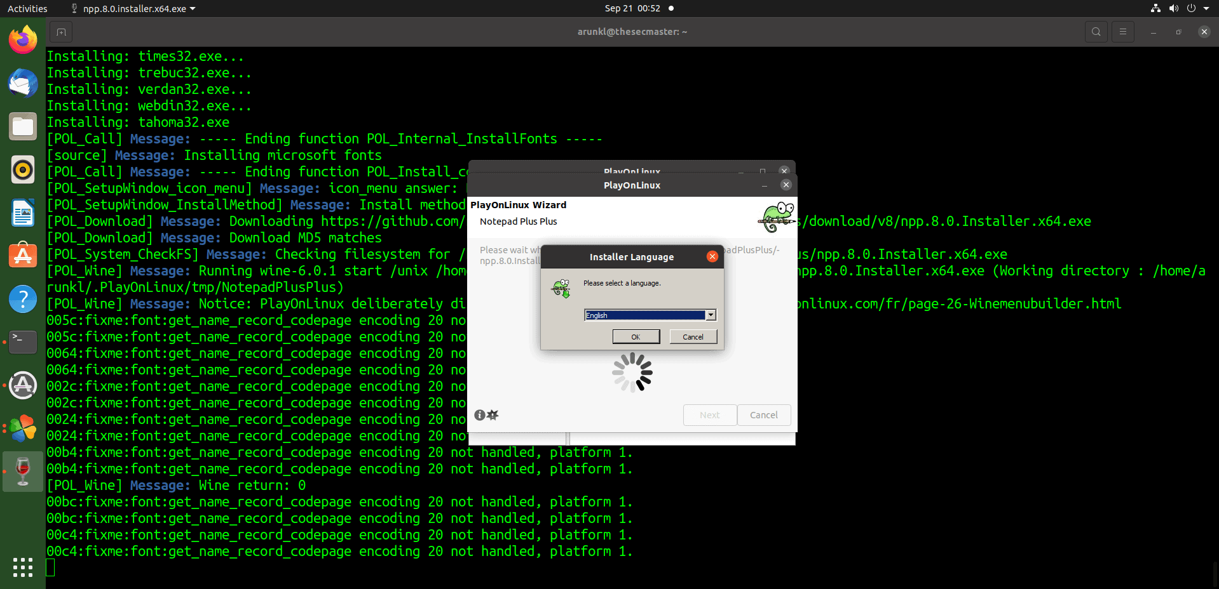Screen dimensions: 1219x589
Task: Click the terminal new tab icon
Action: click(61, 32)
